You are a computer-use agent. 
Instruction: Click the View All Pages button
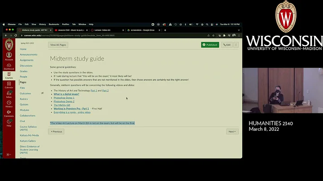click(58, 45)
